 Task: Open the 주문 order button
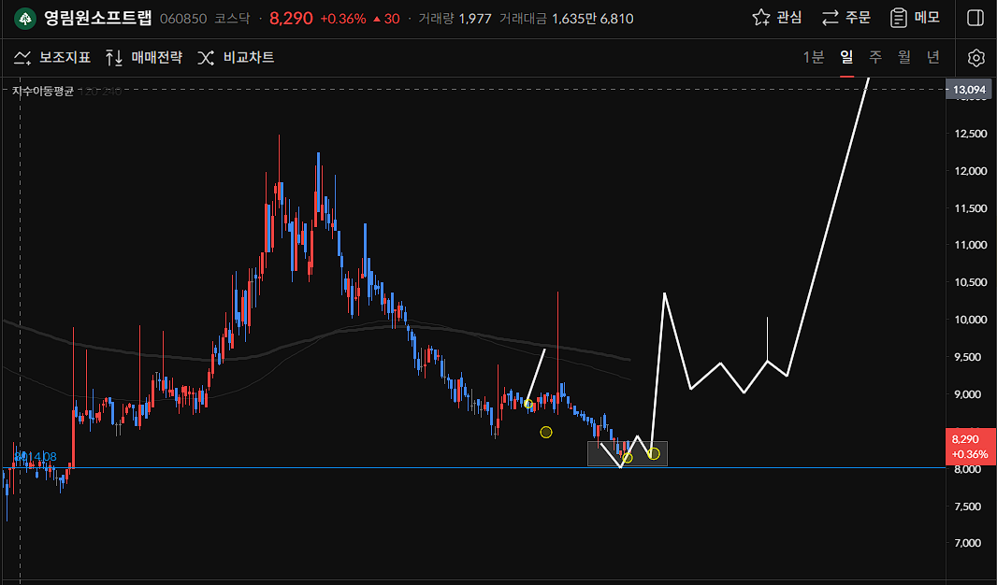tap(845, 18)
